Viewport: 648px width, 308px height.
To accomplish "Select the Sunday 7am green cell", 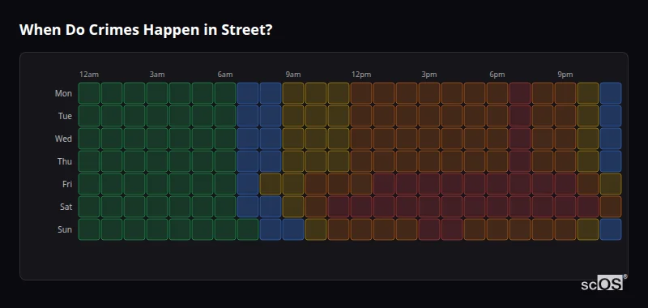I will 248,229.
